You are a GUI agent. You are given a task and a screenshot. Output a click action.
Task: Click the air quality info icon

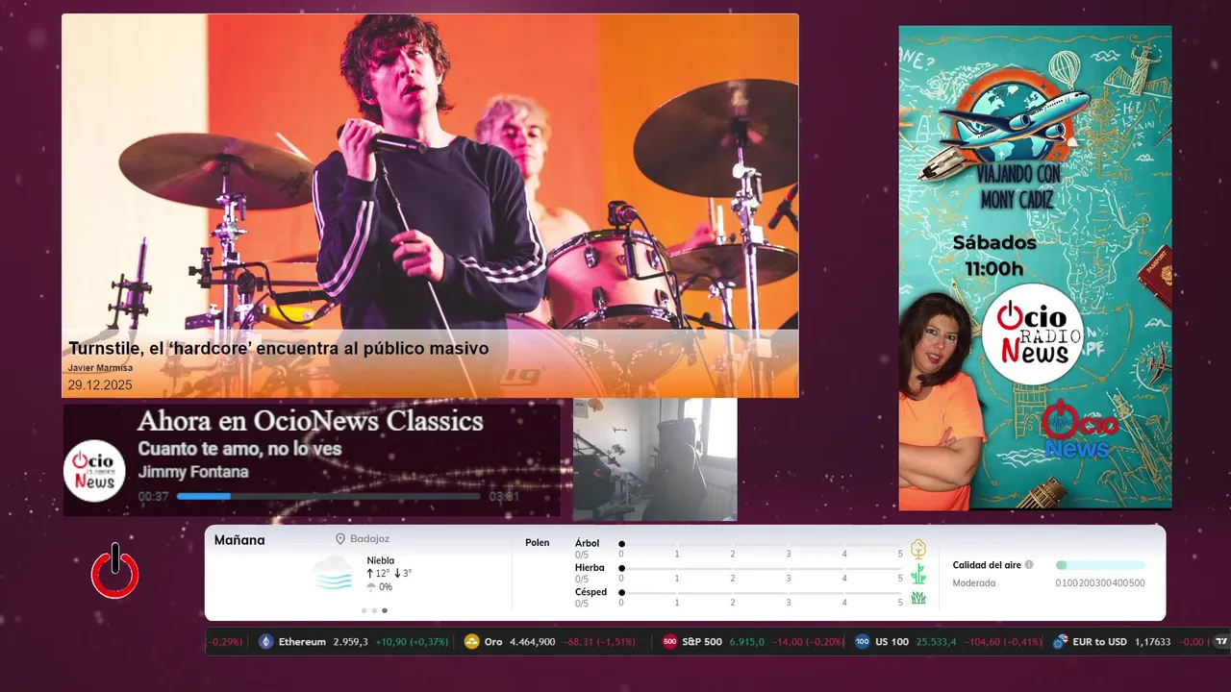coord(1029,565)
